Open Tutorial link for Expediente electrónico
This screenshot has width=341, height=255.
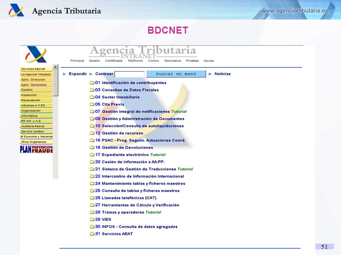[158, 155]
